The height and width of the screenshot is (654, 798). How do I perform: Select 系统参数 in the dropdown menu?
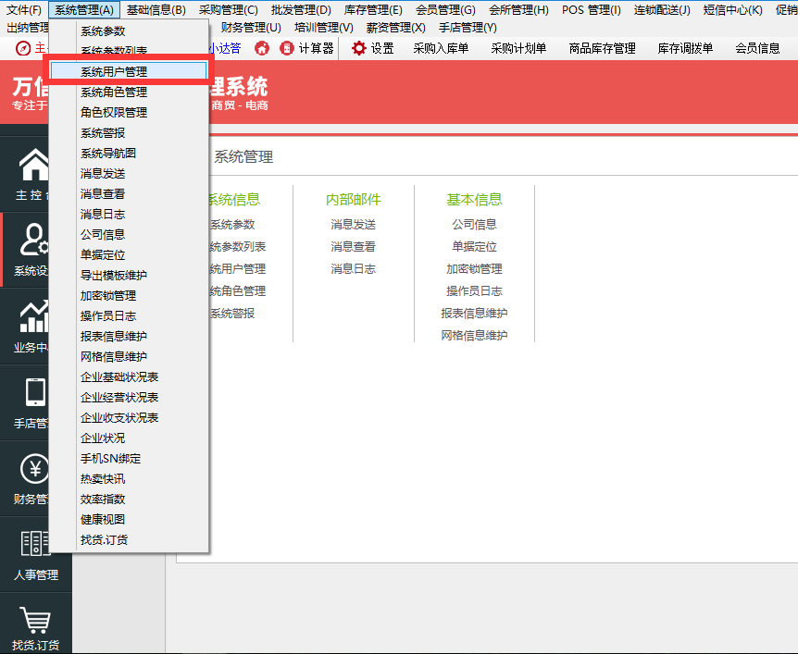103,31
